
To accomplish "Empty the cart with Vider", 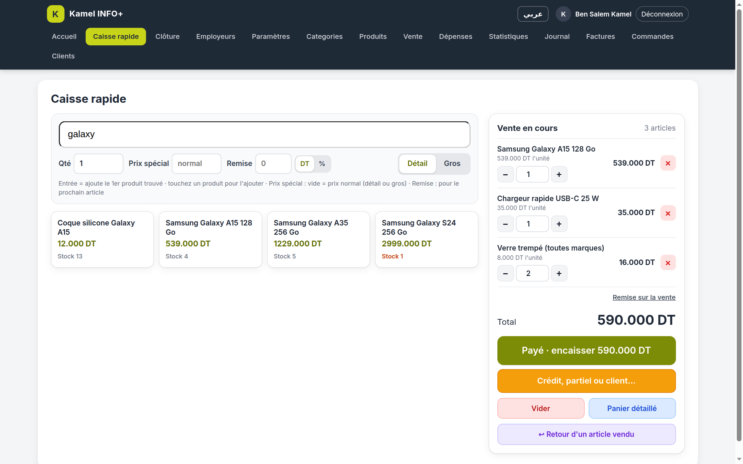I will click(541, 408).
